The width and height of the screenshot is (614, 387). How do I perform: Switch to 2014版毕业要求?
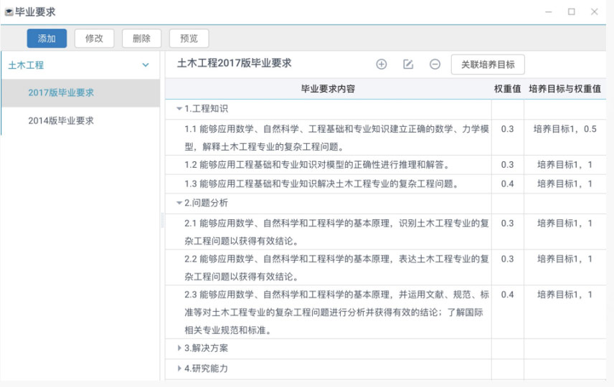click(61, 120)
